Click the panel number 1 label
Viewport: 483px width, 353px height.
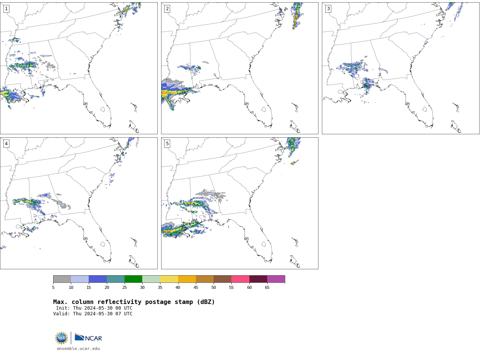[6, 9]
